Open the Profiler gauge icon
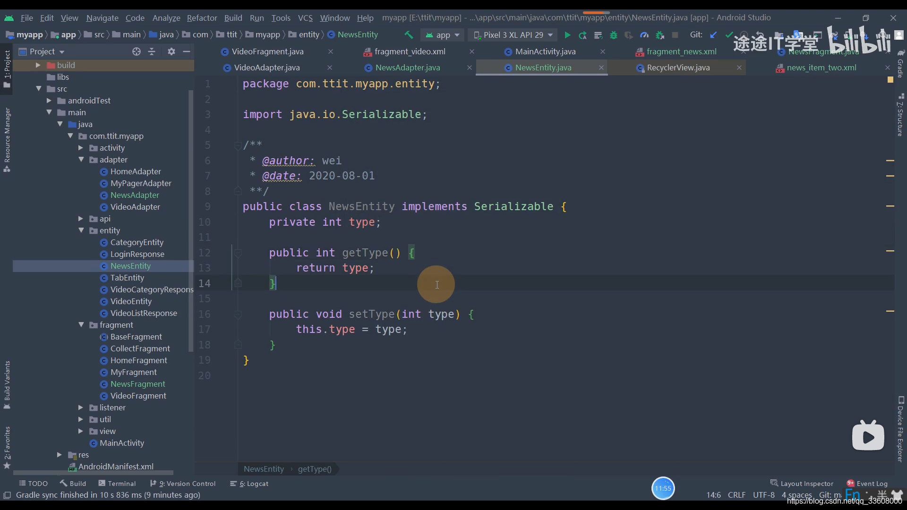 coord(644,35)
